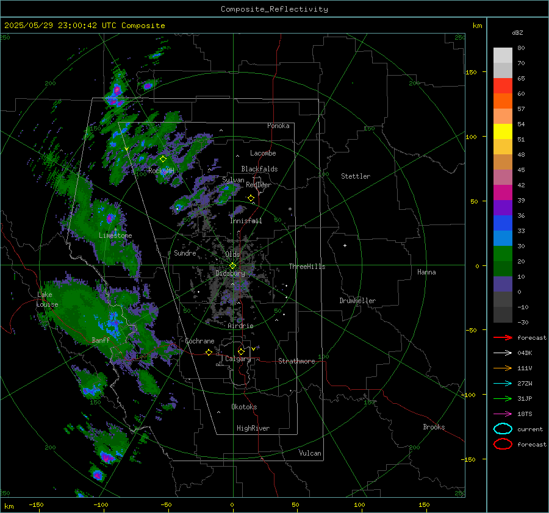
Task: Click the Lacombe label
Action: pos(263,153)
